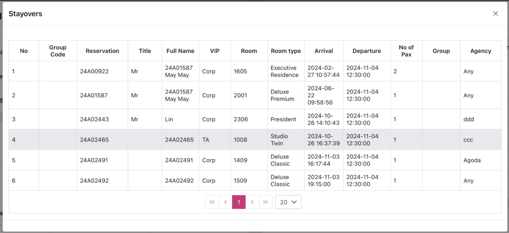Select reservation 24A00922 row
The width and height of the screenshot is (509, 233).
[x=94, y=71]
